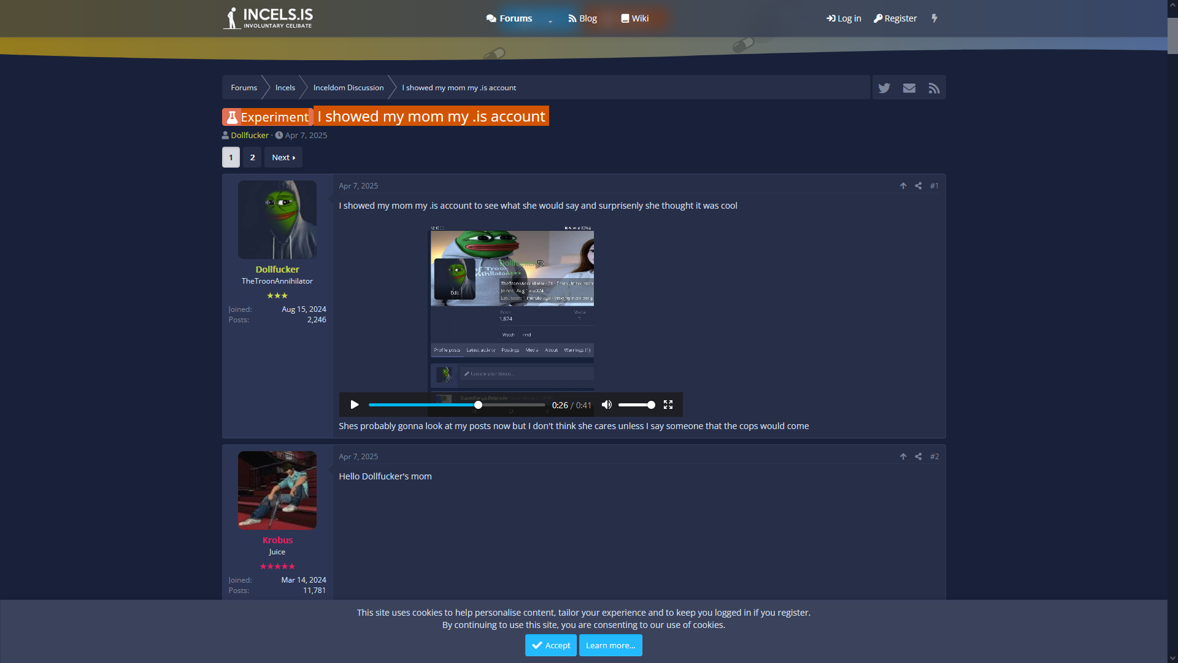The width and height of the screenshot is (1178, 663).
Task: Open the Wiki navigation tab
Action: (x=634, y=18)
